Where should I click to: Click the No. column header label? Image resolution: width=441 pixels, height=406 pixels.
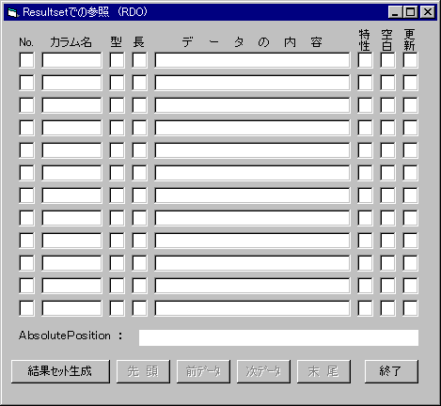[x=26, y=42]
